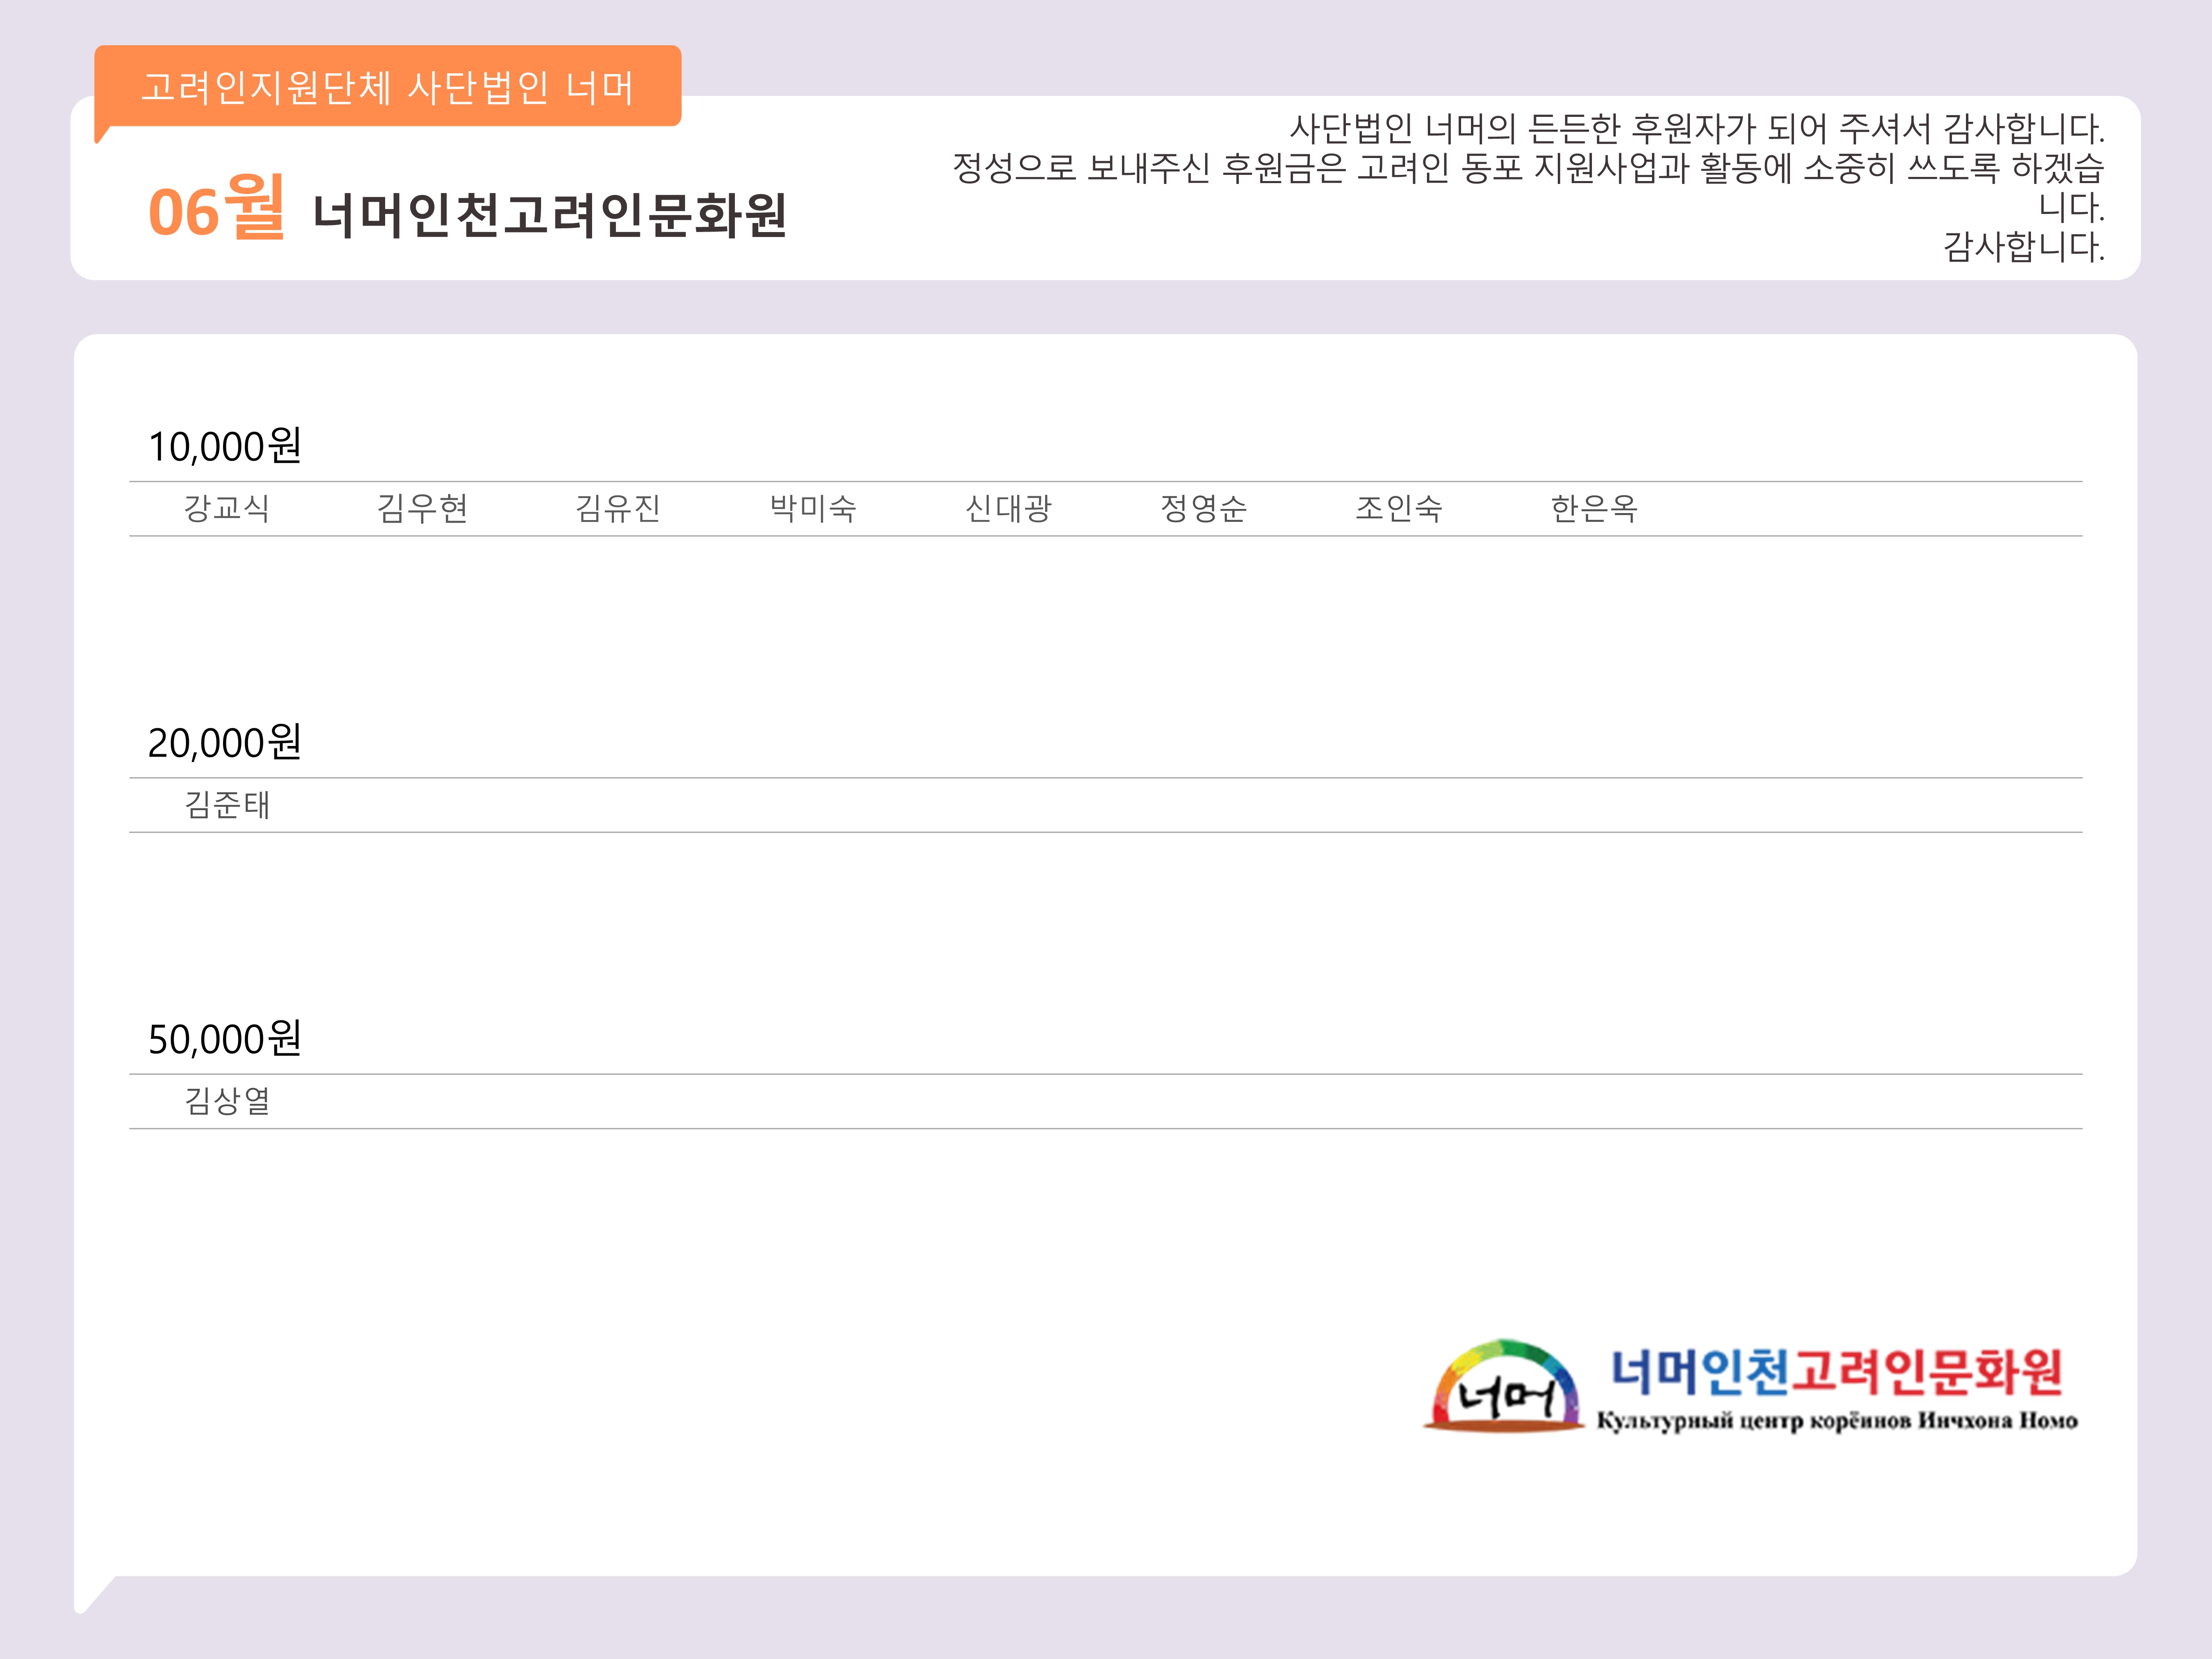This screenshot has width=2212, height=1659.
Task: Click the donor name 김준태
Action: click(x=227, y=805)
